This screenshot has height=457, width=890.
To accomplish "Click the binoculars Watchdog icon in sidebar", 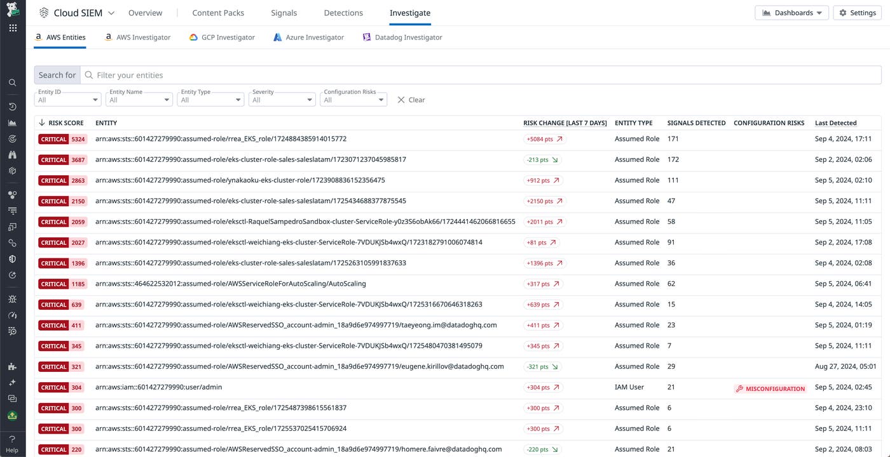I will click(x=12, y=154).
